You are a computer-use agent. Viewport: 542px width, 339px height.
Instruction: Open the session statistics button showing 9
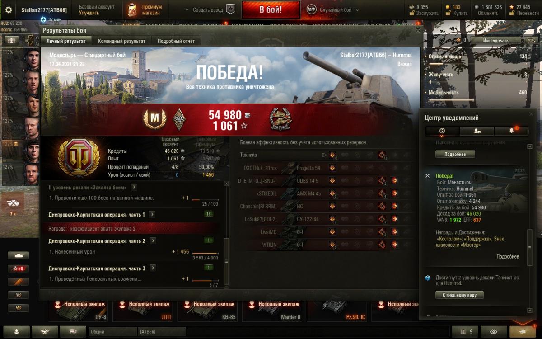465,331
